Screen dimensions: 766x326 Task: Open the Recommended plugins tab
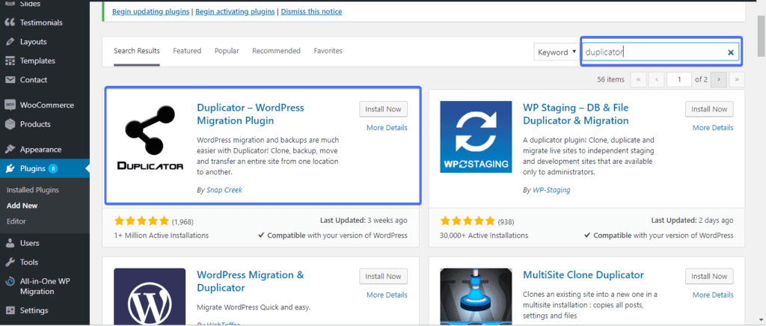coord(276,51)
